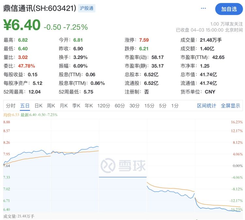Click the 每股收益 value 0.15
This screenshot has height=220, width=245.
[32, 75]
